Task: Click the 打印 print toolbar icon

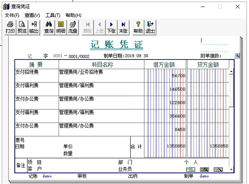Action: (x=10, y=28)
